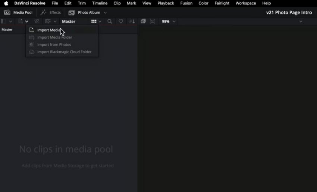
Task: Open the Timeline menu
Action: (x=100, y=3)
